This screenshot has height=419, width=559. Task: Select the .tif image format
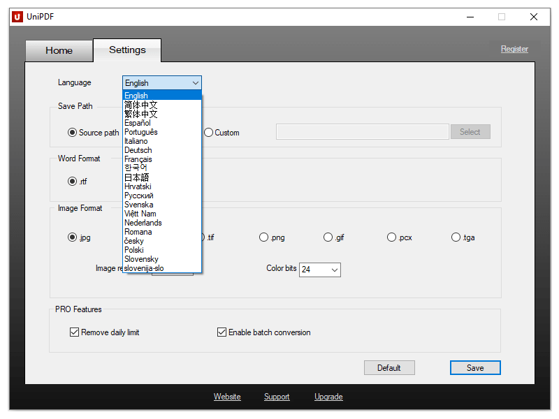(x=201, y=237)
